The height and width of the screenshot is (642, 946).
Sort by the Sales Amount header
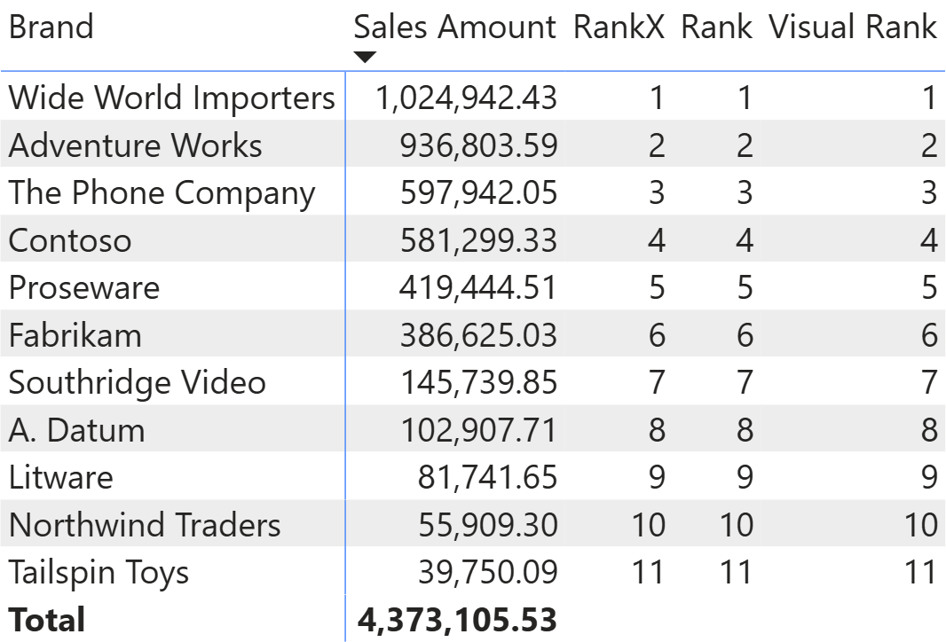454,27
